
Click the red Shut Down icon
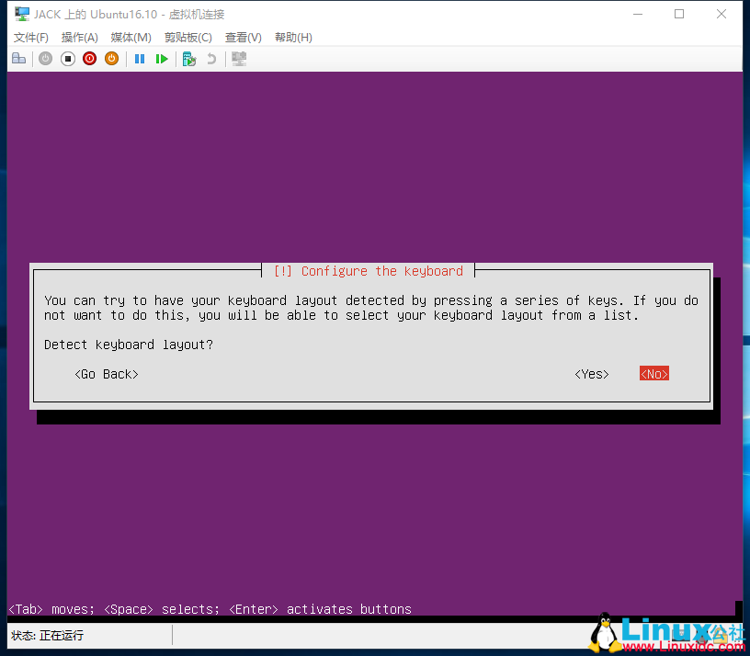coord(89,58)
